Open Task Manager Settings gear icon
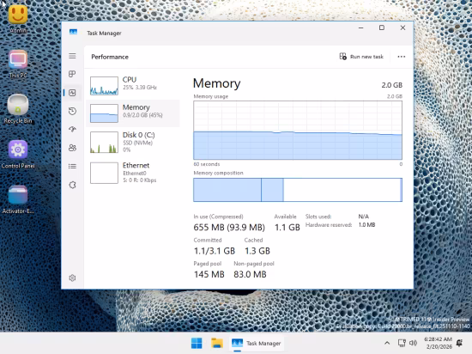 pos(72,278)
